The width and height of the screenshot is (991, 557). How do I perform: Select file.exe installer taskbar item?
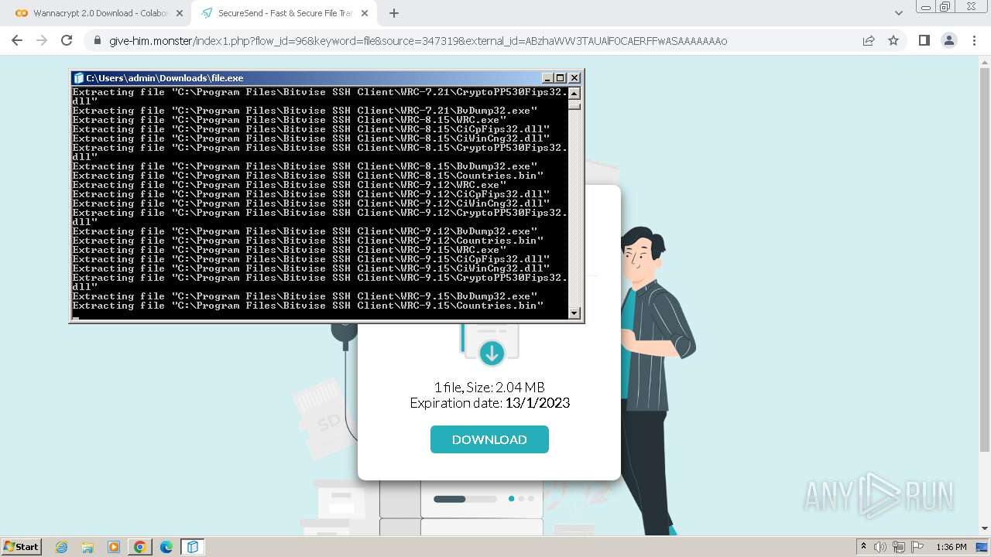(x=193, y=547)
